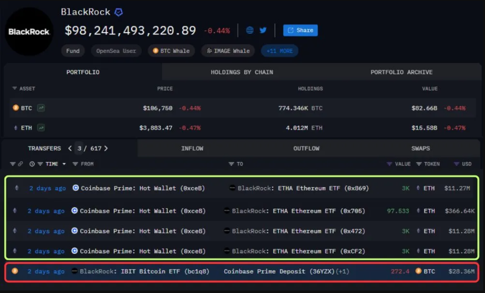Click the link icon in transfers header
This screenshot has height=293, width=485.
20,164
